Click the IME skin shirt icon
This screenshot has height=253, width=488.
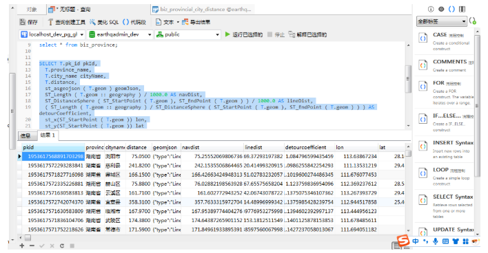[x=456, y=241]
